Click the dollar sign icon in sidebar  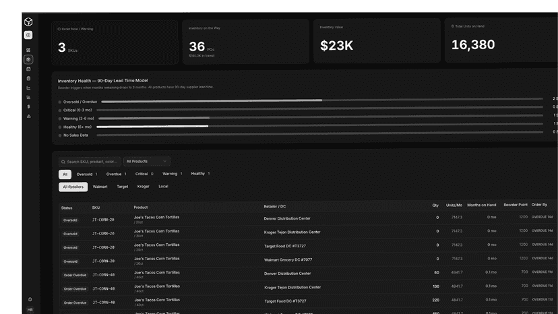tap(28, 106)
